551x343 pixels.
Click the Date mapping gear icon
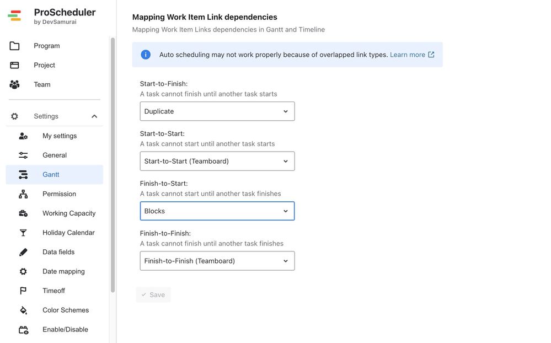22,270
